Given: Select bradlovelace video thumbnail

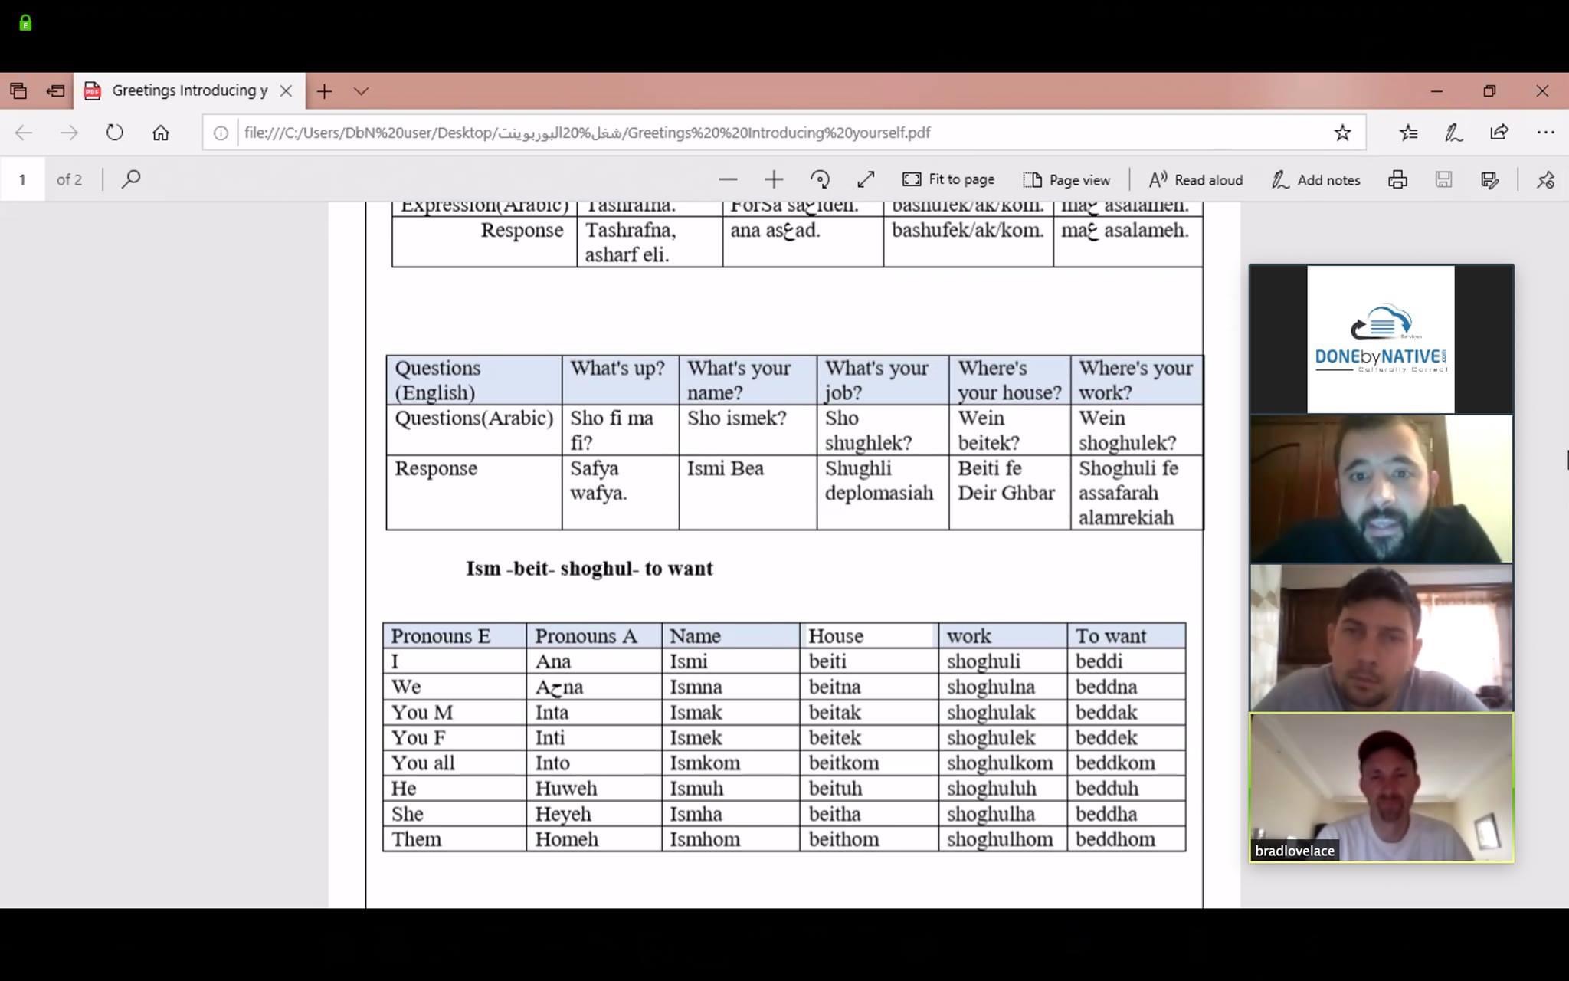Looking at the screenshot, I should click(x=1381, y=787).
